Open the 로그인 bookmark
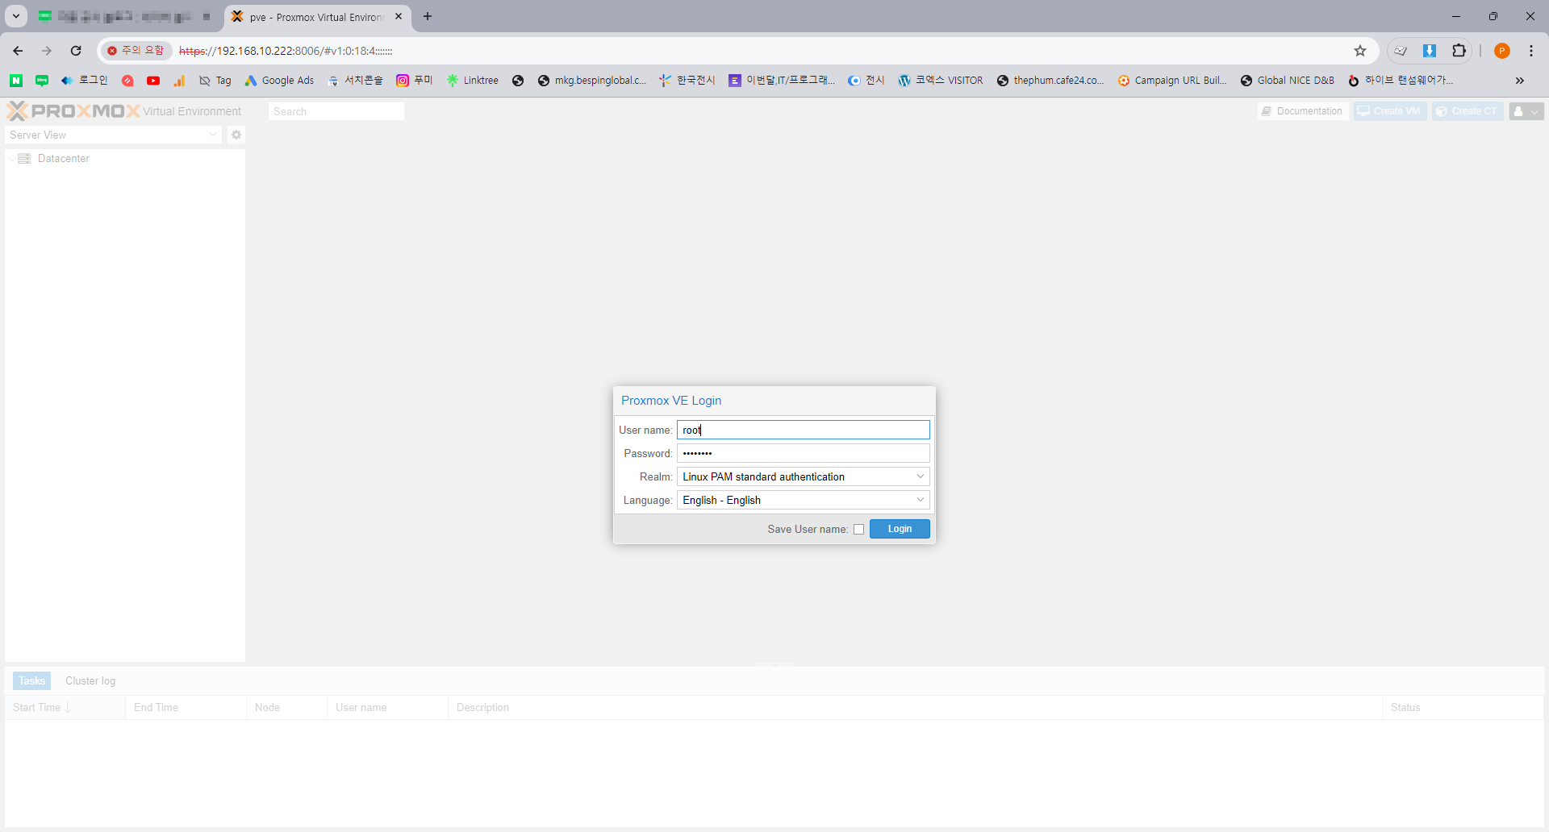Screen dimensions: 1549x832 (x=85, y=81)
